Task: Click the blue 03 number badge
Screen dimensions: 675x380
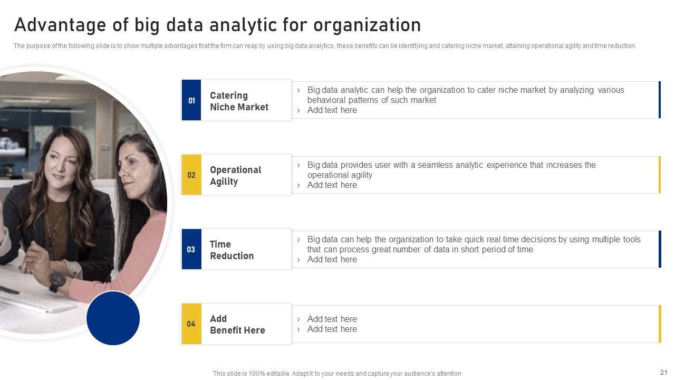Action: (191, 249)
